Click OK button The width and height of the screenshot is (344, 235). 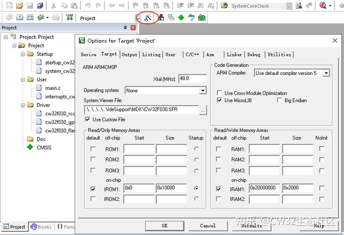pos(164,226)
